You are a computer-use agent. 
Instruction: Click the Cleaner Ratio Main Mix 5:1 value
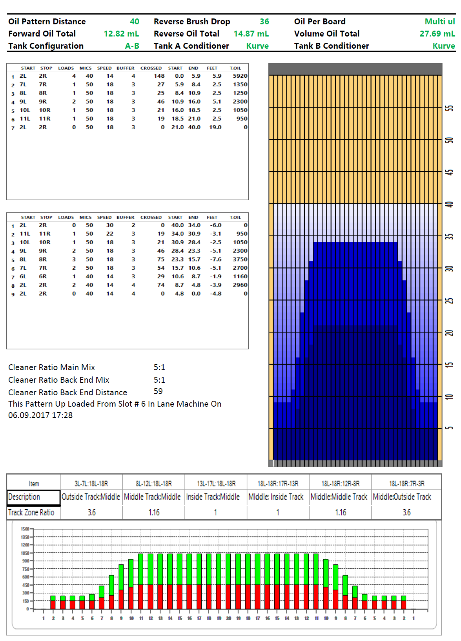(x=159, y=367)
